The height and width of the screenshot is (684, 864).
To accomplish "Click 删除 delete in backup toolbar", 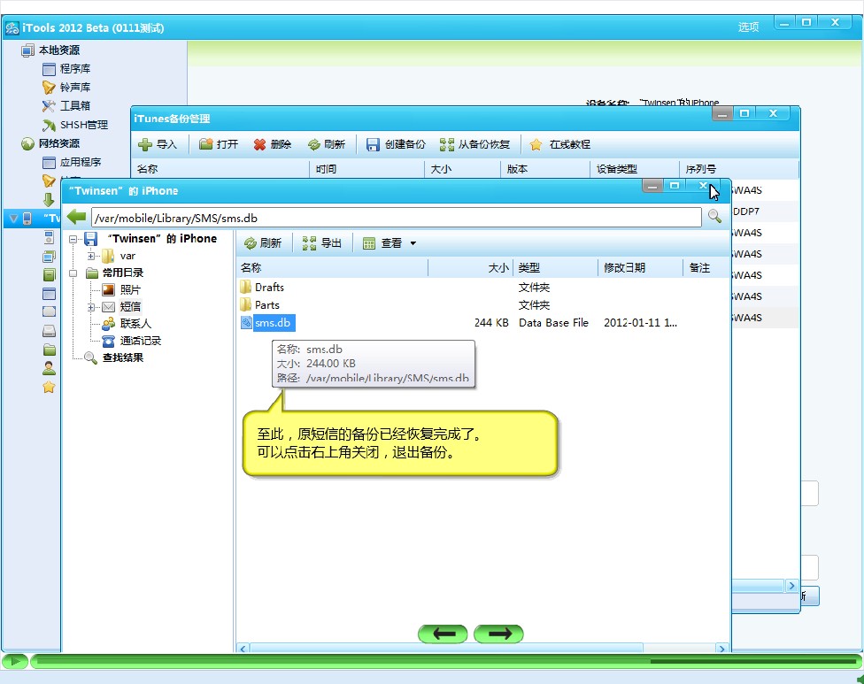I will coord(272,144).
